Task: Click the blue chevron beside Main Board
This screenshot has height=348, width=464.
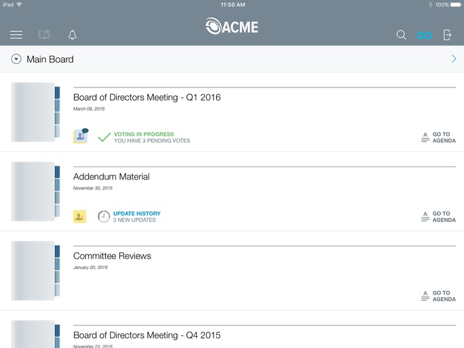Action: coord(453,60)
